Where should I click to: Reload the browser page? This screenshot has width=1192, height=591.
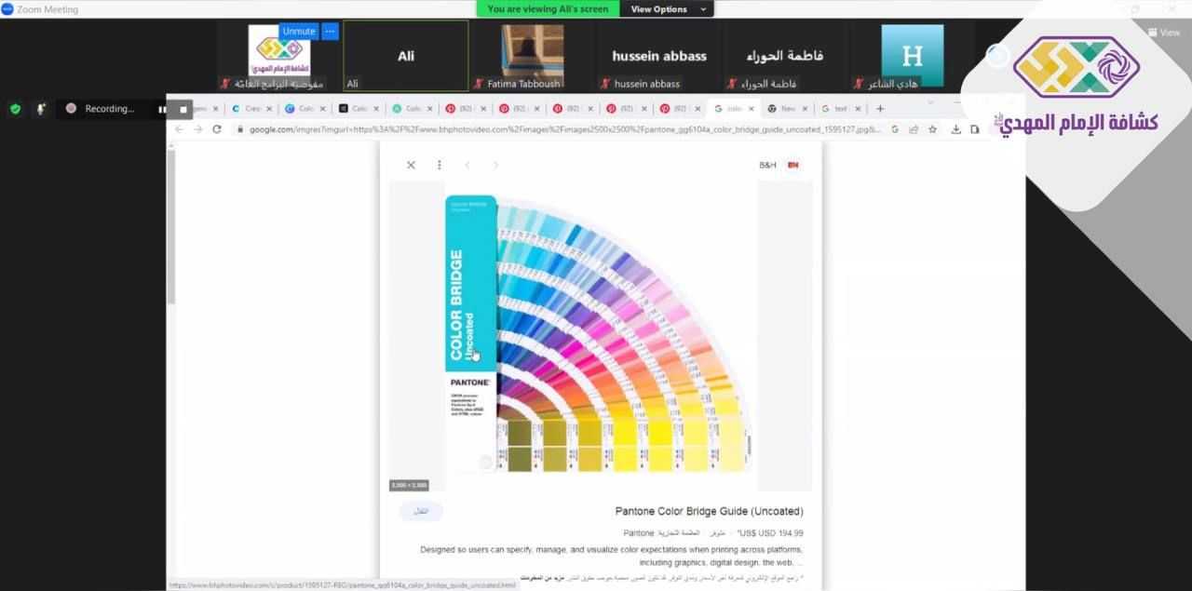click(217, 129)
